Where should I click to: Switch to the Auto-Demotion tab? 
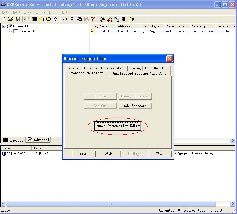[157, 68]
